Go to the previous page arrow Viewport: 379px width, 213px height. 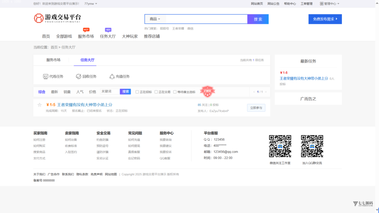[x=254, y=92]
